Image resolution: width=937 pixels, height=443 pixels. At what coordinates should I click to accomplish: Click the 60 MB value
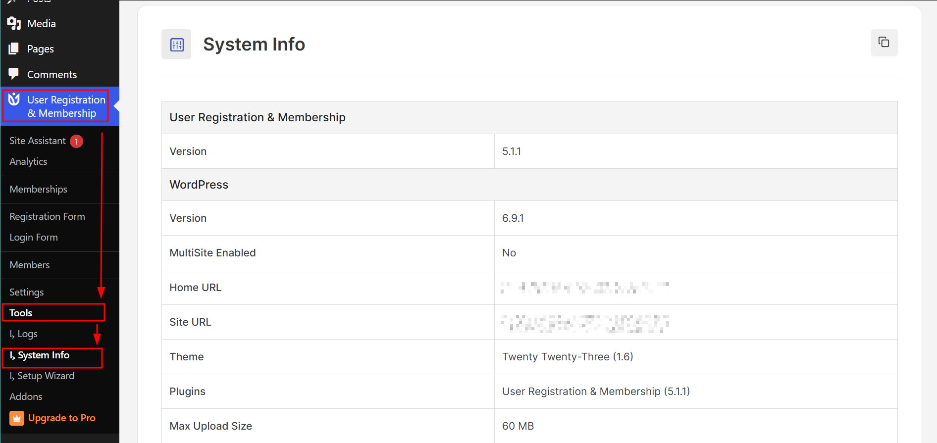click(x=518, y=426)
